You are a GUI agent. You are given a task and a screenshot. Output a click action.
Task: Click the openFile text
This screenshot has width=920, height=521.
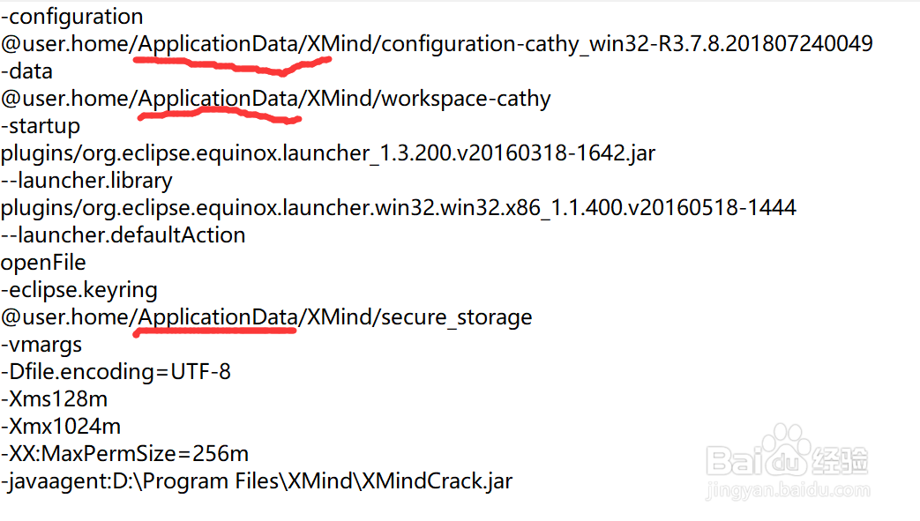point(43,263)
